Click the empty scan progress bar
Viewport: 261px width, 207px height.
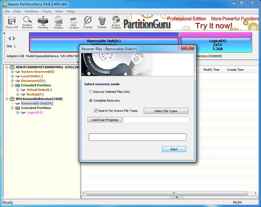click(137, 137)
